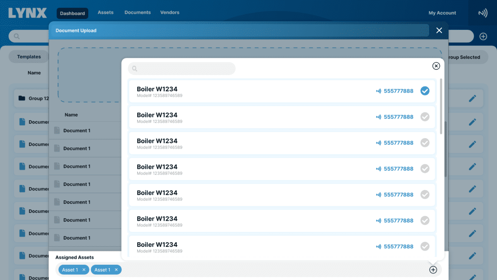Click the Group 12 folder icon
This screenshot has width=497, height=280.
coord(22,99)
